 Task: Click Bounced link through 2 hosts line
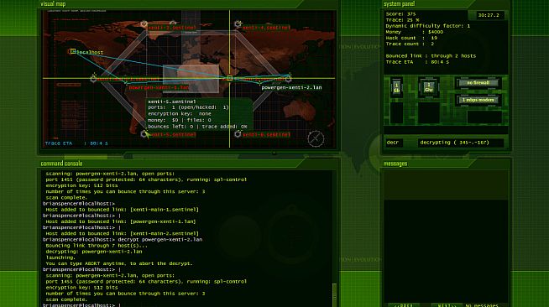tap(431, 56)
